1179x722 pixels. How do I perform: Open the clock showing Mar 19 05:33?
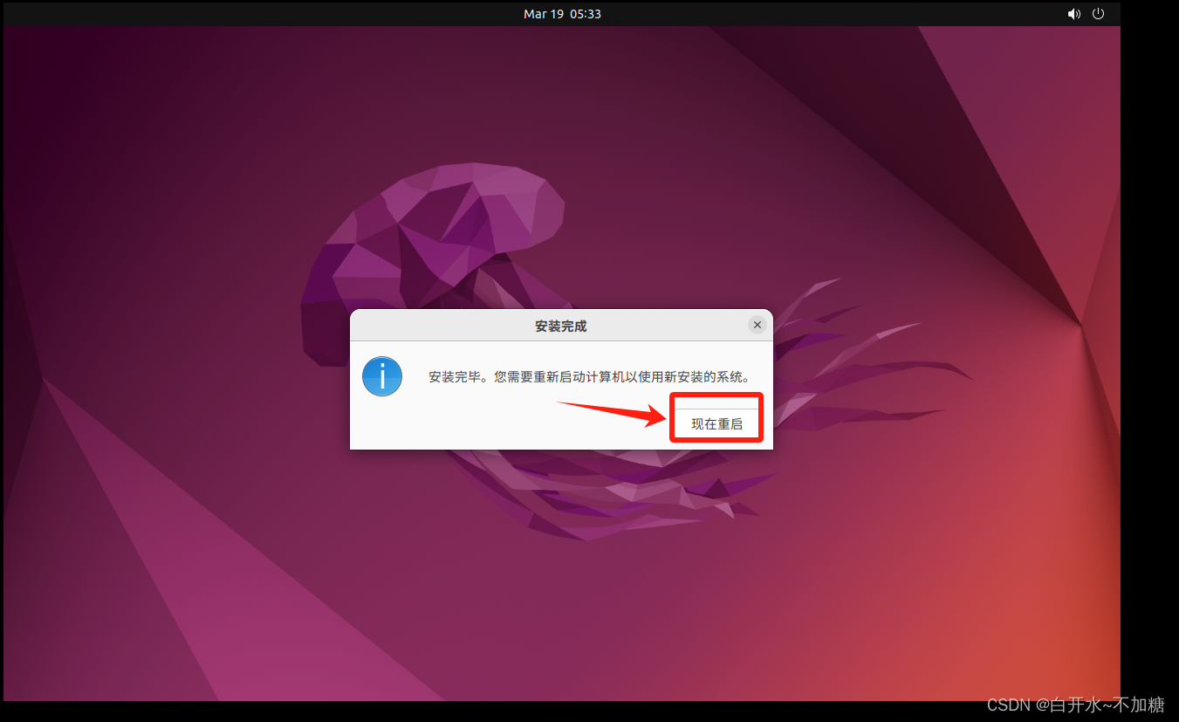pyautogui.click(x=562, y=14)
